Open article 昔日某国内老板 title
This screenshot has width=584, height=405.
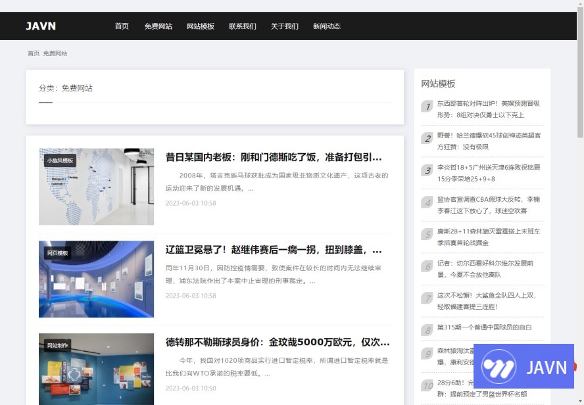[x=274, y=157]
